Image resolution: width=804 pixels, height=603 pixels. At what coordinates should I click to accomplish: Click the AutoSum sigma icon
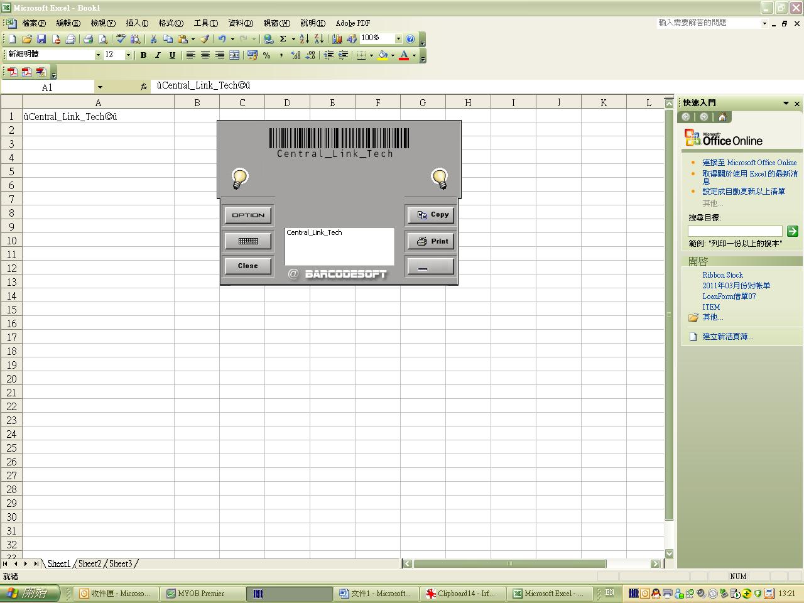coord(283,39)
